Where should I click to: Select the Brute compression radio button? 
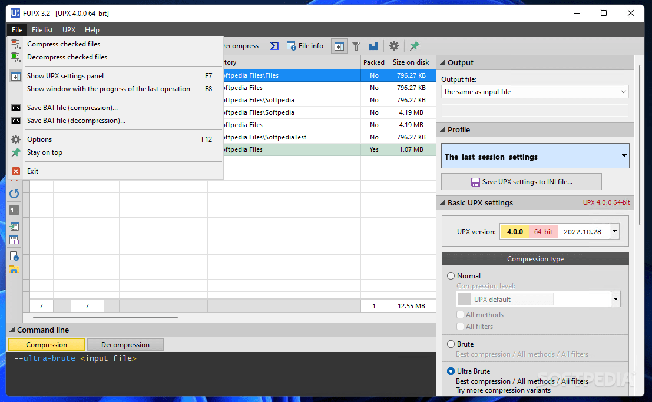coord(451,344)
